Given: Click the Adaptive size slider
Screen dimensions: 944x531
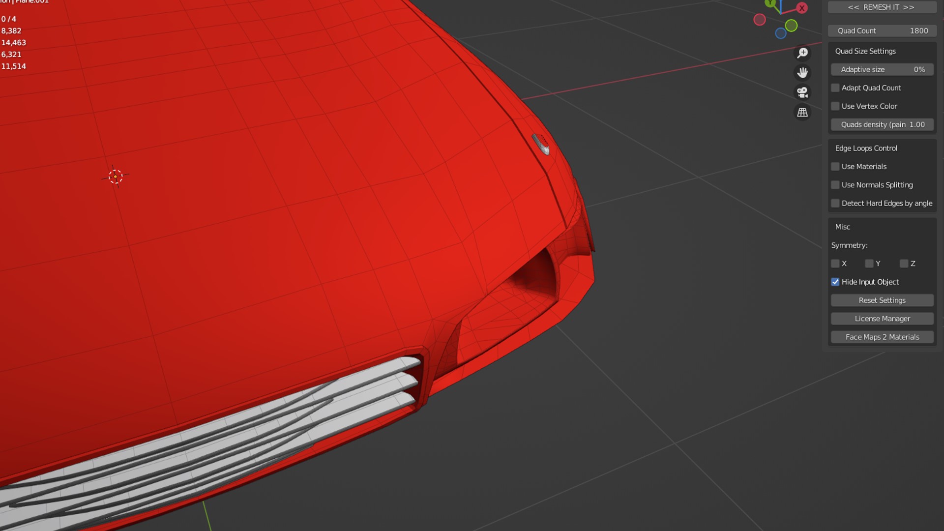Looking at the screenshot, I should 882,70.
